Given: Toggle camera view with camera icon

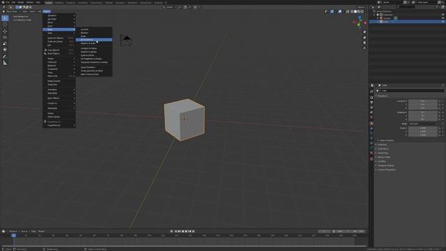Looking at the screenshot, I should (x=364, y=43).
